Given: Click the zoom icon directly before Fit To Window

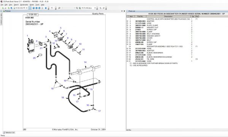Looking at the screenshot, I should coord(80,8).
